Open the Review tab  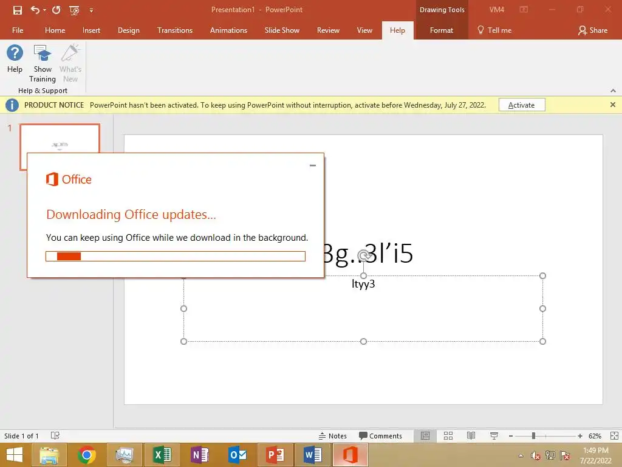[x=328, y=30]
